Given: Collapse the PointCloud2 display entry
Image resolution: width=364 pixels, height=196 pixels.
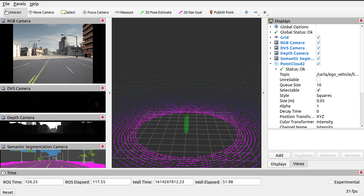Looking at the screenshot, I should pos(271,64).
